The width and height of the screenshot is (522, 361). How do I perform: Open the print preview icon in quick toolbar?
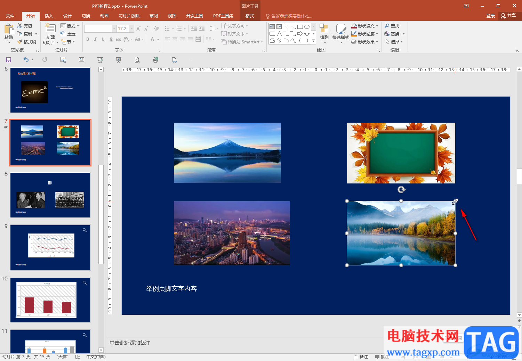pos(137,60)
